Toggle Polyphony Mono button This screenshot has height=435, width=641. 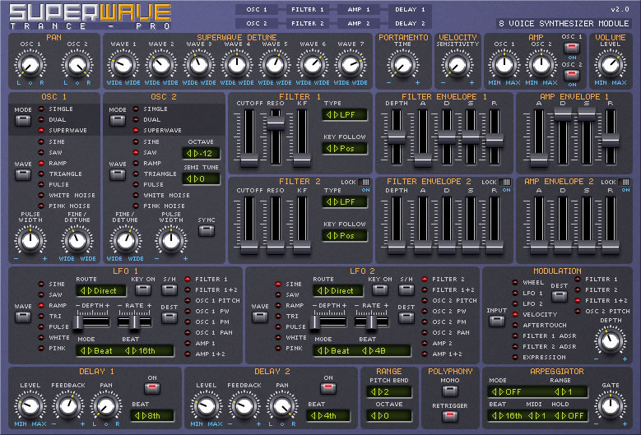[x=449, y=391]
